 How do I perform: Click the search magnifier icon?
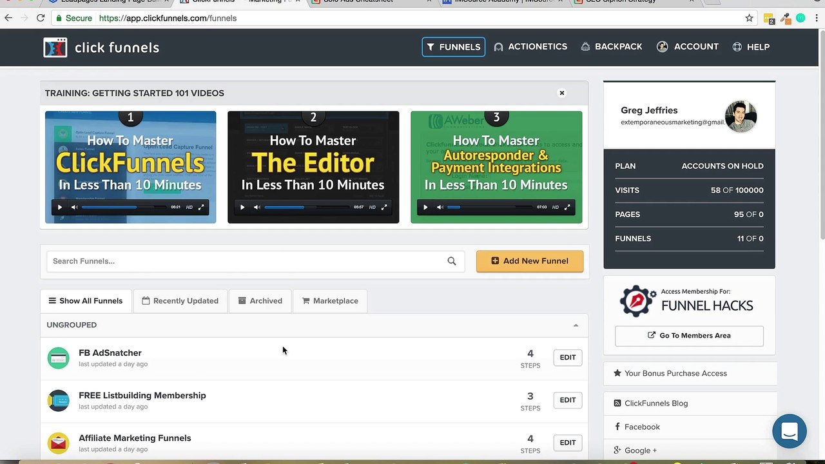[x=452, y=261]
